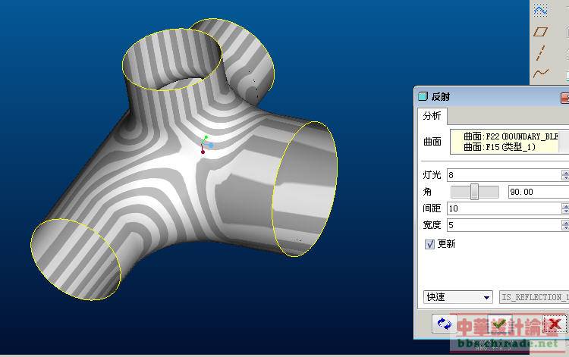Click the repeat analysis arrows button
The image size is (569, 357).
point(444,324)
